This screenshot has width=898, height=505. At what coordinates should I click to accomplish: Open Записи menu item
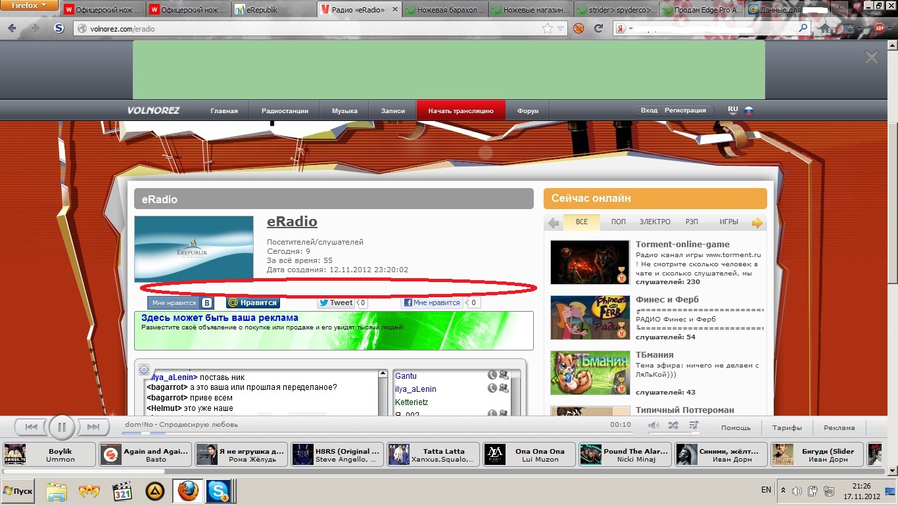(393, 111)
